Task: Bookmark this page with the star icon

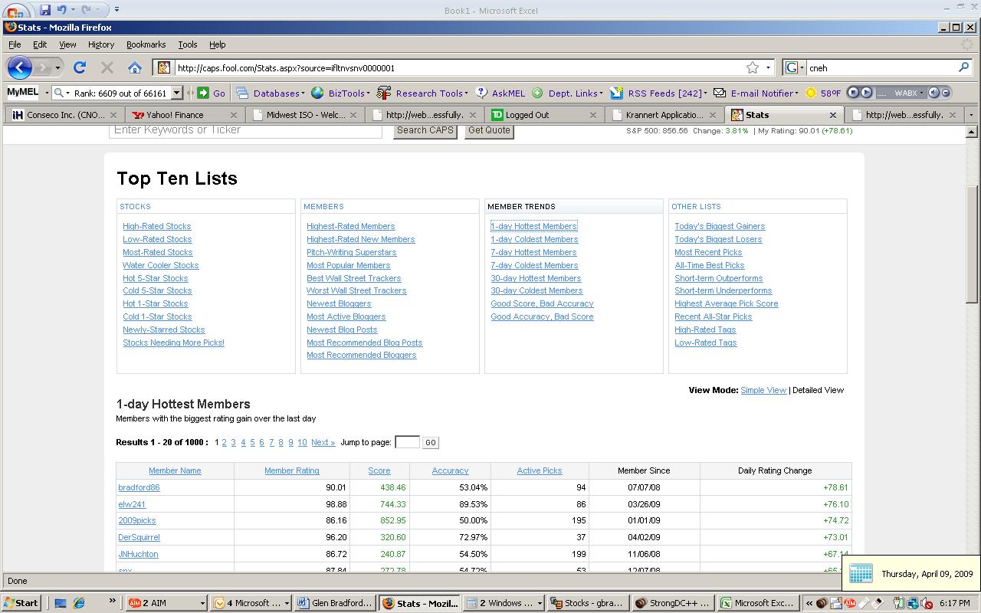Action: tap(753, 67)
